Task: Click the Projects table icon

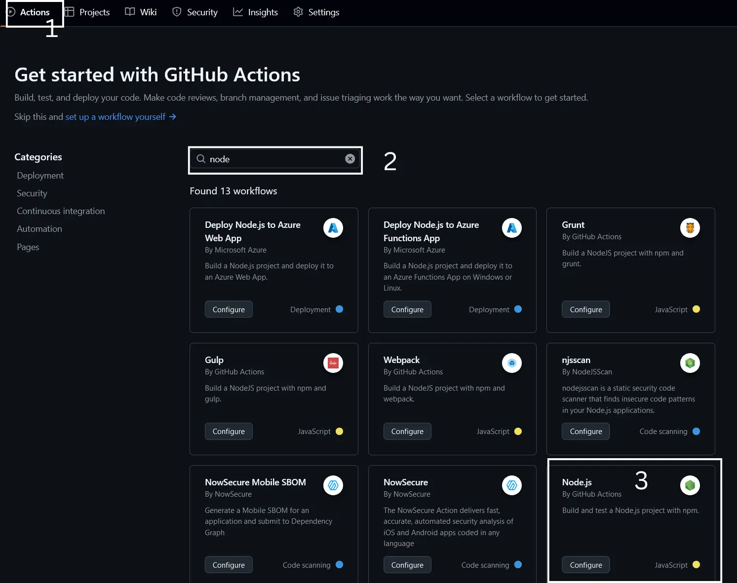Action: pyautogui.click(x=69, y=12)
